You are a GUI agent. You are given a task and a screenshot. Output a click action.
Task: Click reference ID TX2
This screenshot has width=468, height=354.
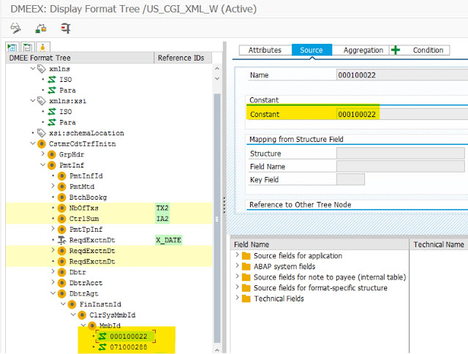click(162, 208)
